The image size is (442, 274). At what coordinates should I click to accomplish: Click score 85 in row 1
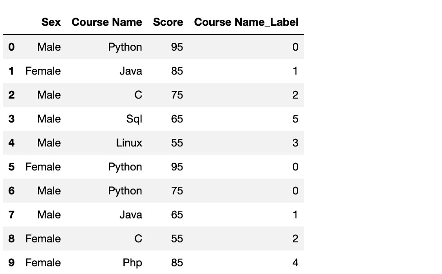pyautogui.click(x=177, y=71)
